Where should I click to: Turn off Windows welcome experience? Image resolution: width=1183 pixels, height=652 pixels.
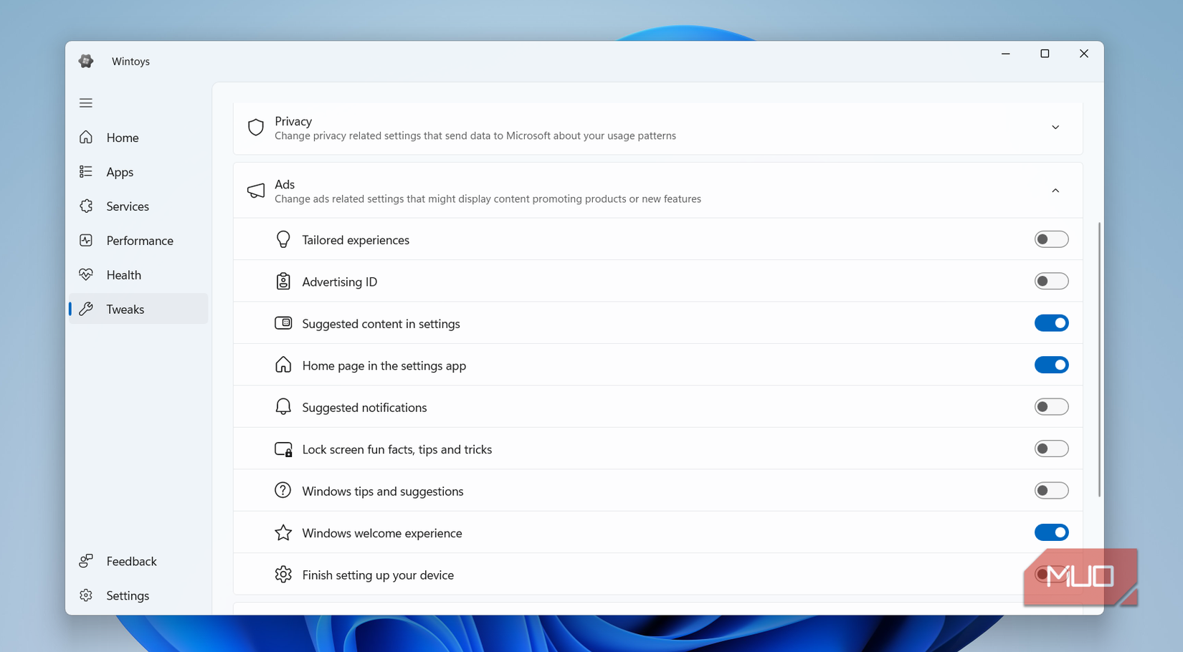tap(1051, 532)
